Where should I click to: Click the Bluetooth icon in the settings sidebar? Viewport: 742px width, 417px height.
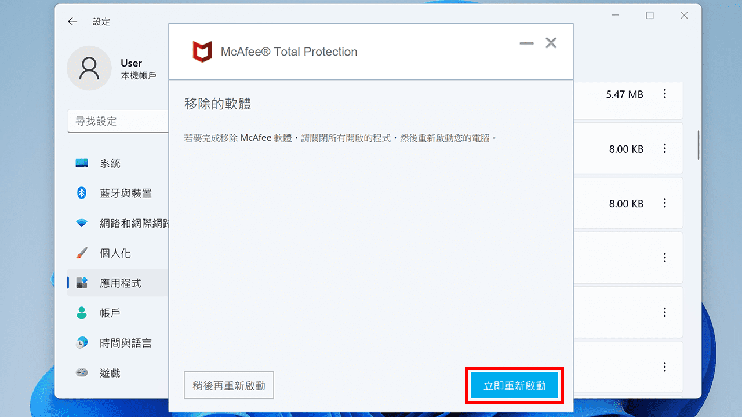82,193
